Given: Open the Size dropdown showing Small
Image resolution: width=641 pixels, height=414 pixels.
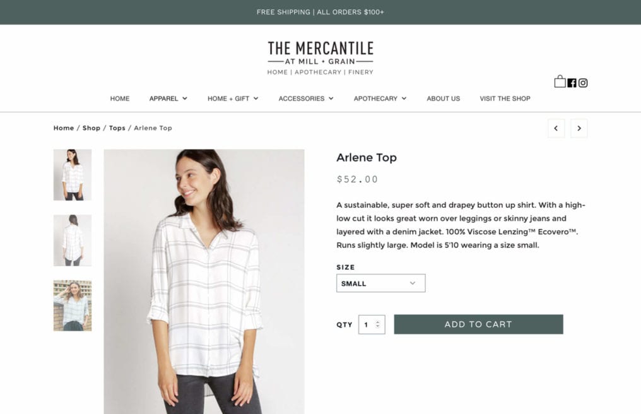Looking at the screenshot, I should [380, 283].
